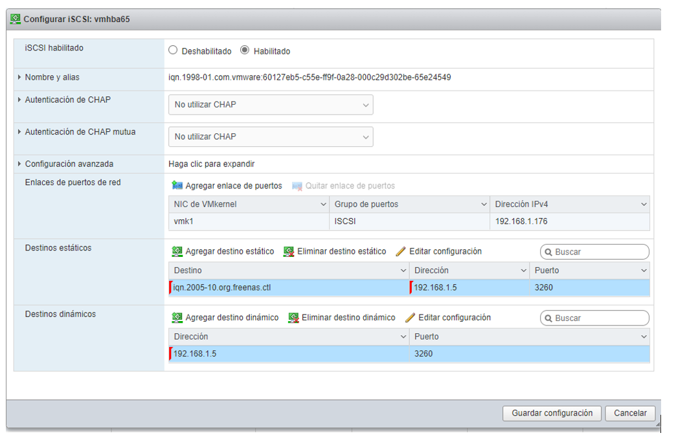Click the Quitar enlace de puertos icon
The height and width of the screenshot is (442, 676).
pos(297,186)
